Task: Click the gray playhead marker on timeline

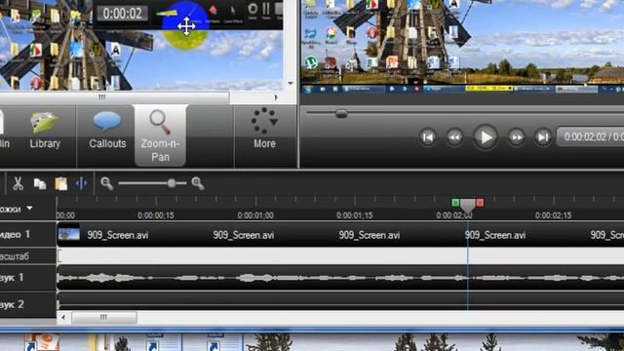Action: [468, 206]
